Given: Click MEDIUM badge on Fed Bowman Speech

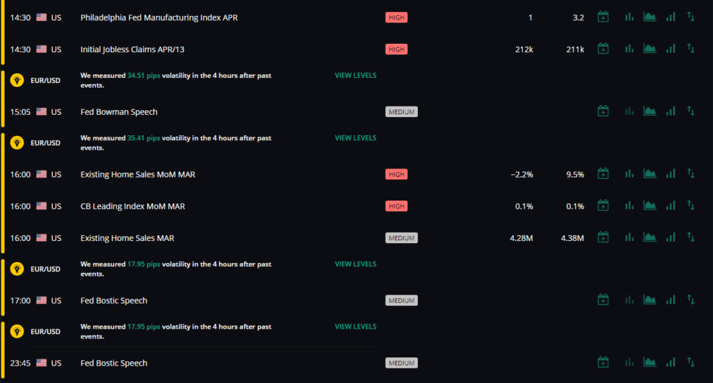Looking at the screenshot, I should [402, 112].
